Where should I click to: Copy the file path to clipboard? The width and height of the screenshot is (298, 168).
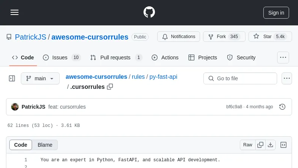point(110,87)
